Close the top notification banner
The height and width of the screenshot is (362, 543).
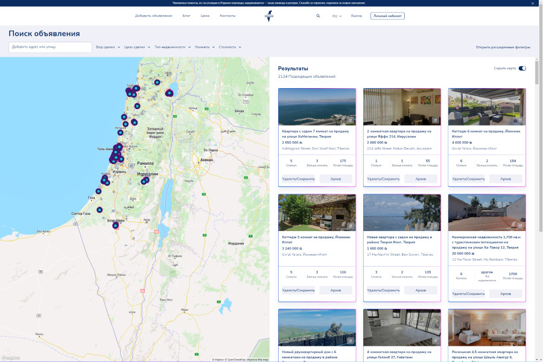pyautogui.click(x=532, y=3)
